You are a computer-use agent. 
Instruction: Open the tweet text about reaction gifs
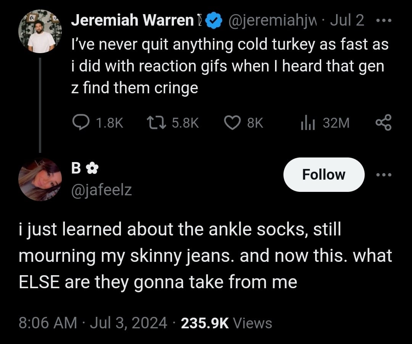click(229, 67)
